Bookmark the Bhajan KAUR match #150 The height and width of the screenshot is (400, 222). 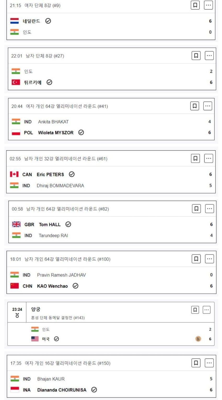(196, 363)
